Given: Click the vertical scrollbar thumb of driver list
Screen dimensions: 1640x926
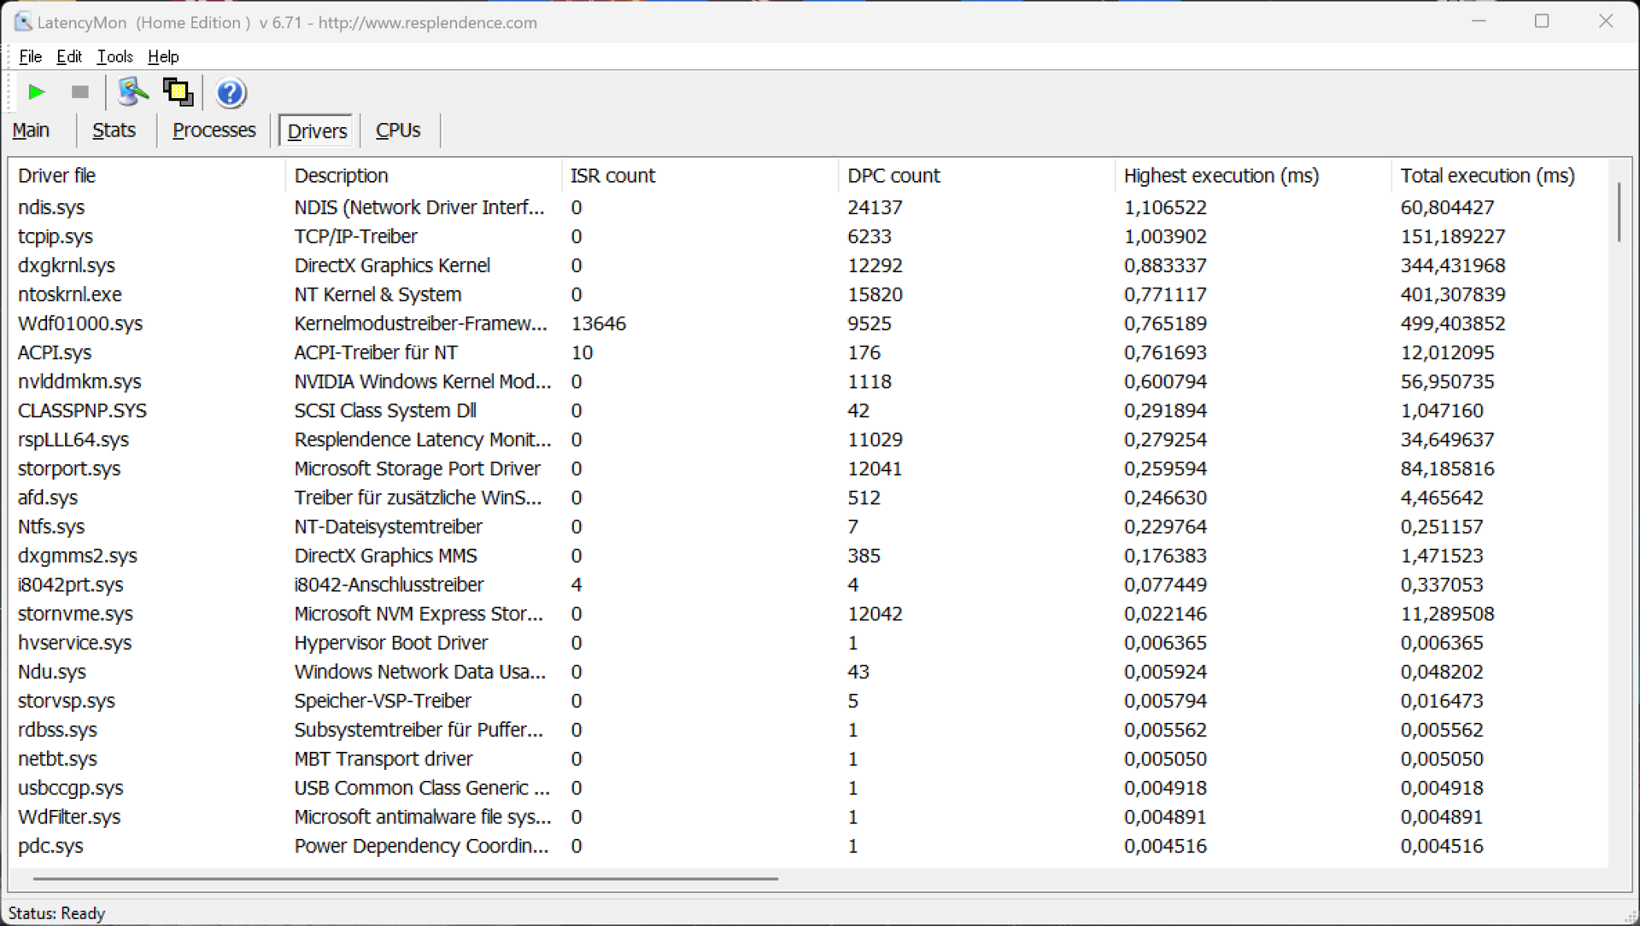Looking at the screenshot, I should 1619,212.
